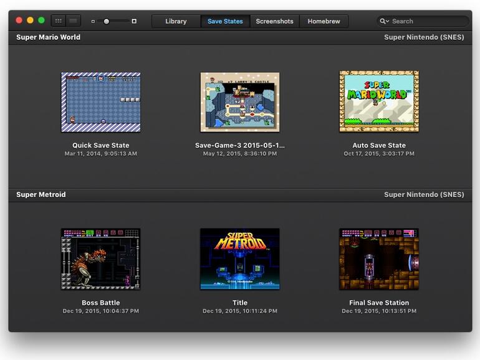Zoom the window with the green button
The height and width of the screenshot is (360, 480).
pos(41,20)
